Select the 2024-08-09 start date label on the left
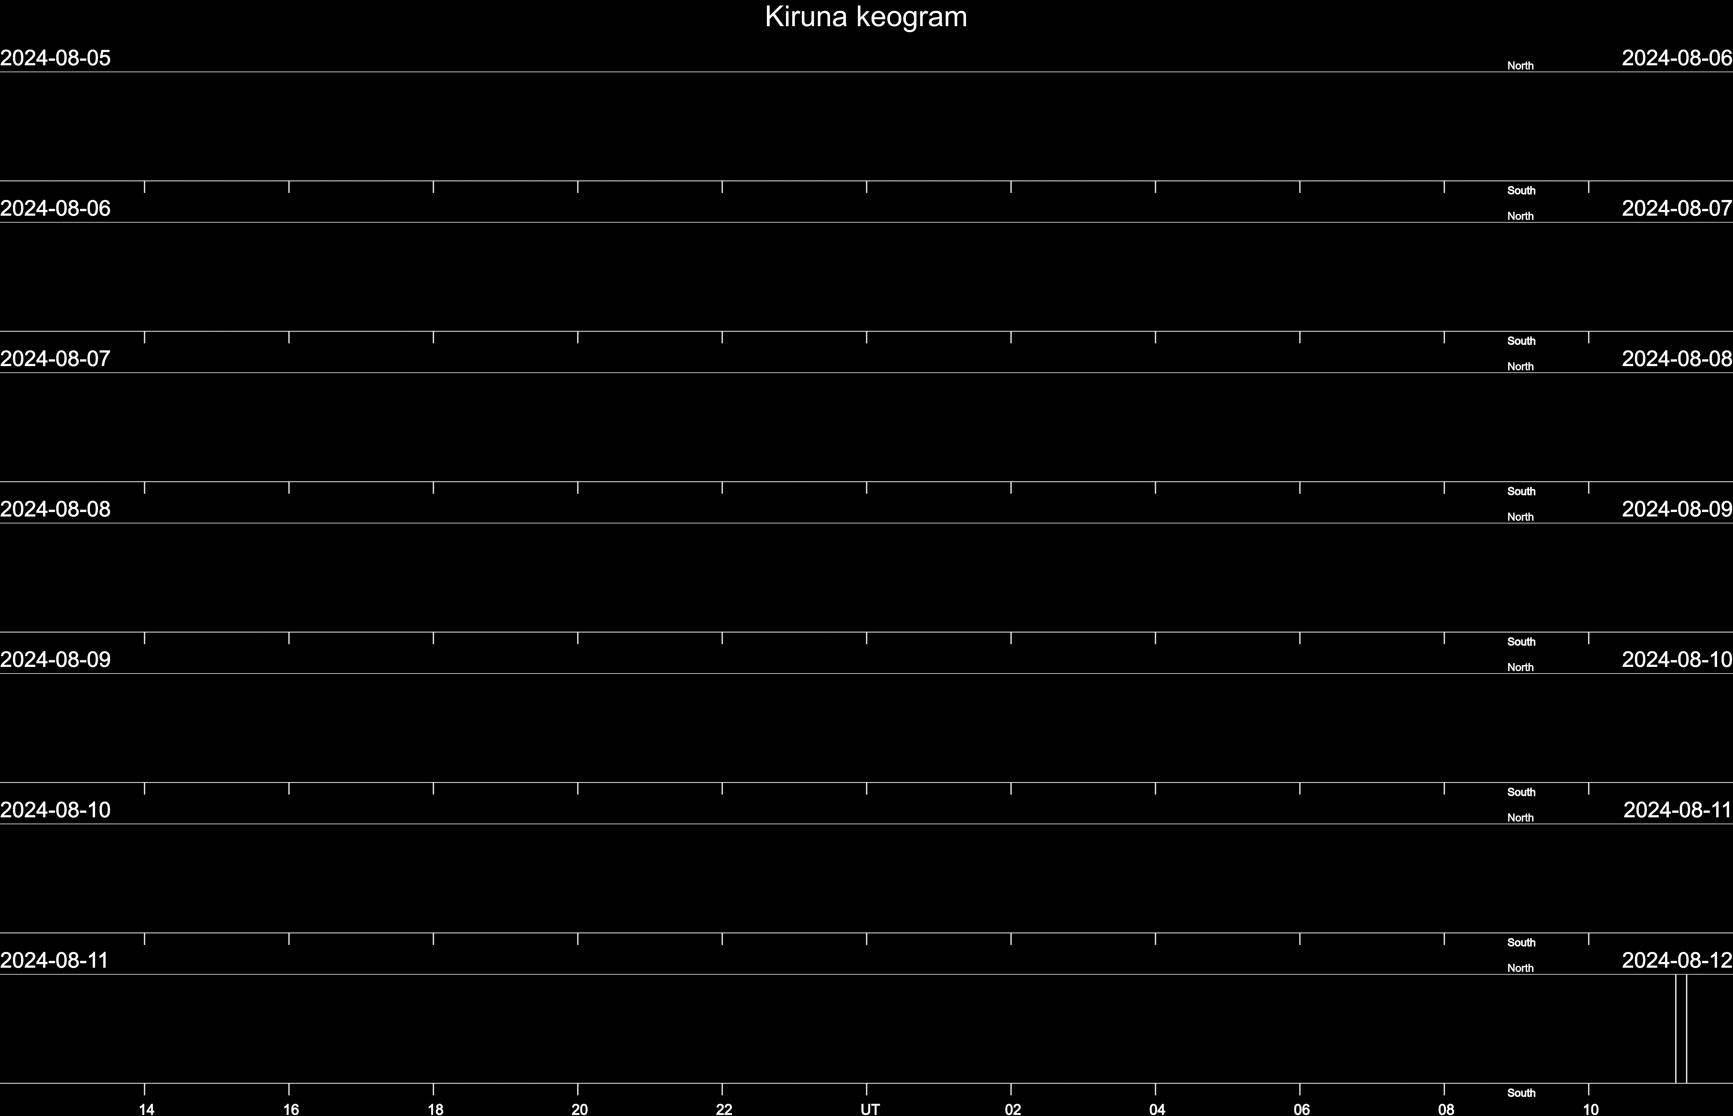The width and height of the screenshot is (1733, 1116). click(x=55, y=659)
